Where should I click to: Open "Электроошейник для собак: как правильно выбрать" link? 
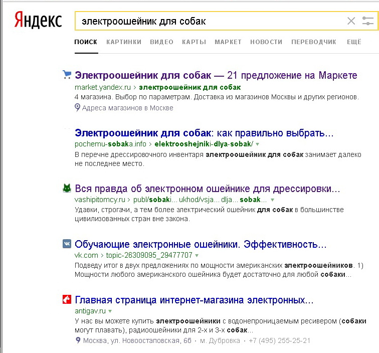[204, 133]
